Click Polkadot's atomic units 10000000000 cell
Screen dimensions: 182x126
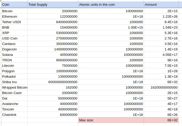coord(111,77)
